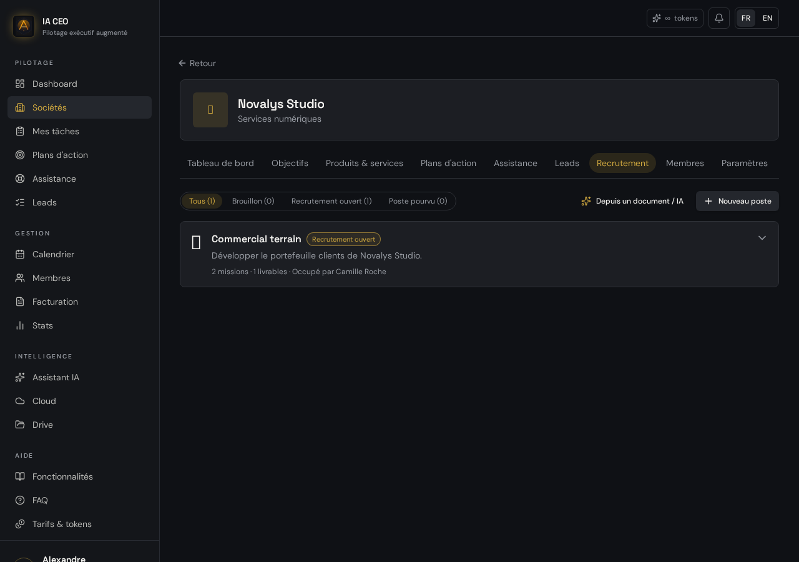Viewport: 799px width, 562px height.
Task: Click the IA CEO logo icon
Action: click(x=24, y=26)
